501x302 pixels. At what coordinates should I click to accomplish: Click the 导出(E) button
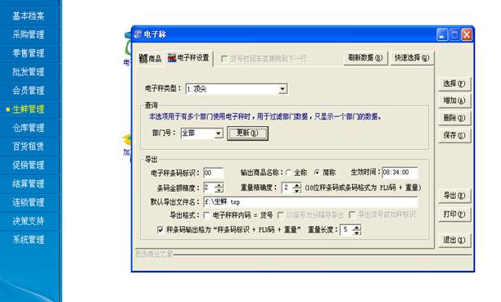[x=454, y=196]
